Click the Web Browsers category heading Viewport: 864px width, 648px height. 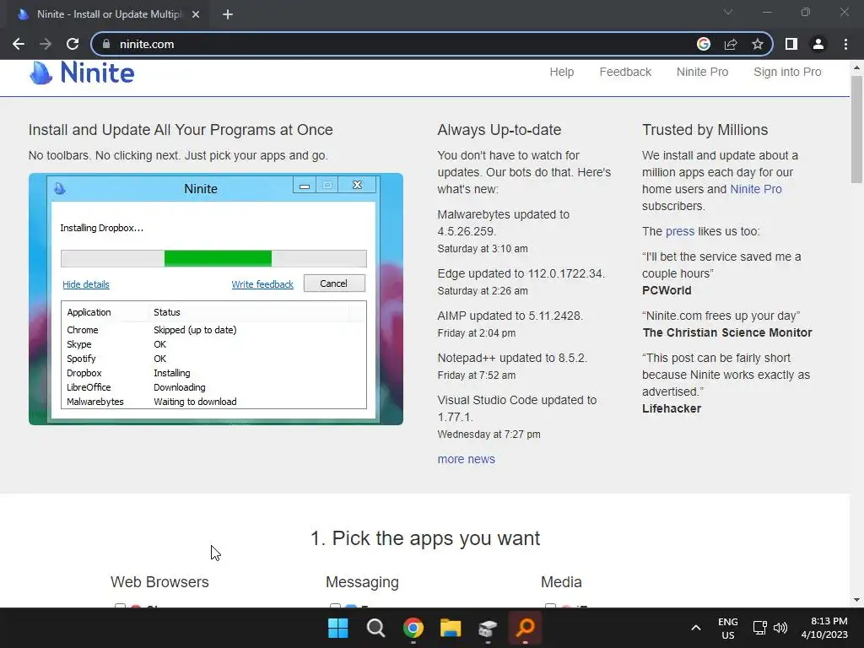point(159,582)
